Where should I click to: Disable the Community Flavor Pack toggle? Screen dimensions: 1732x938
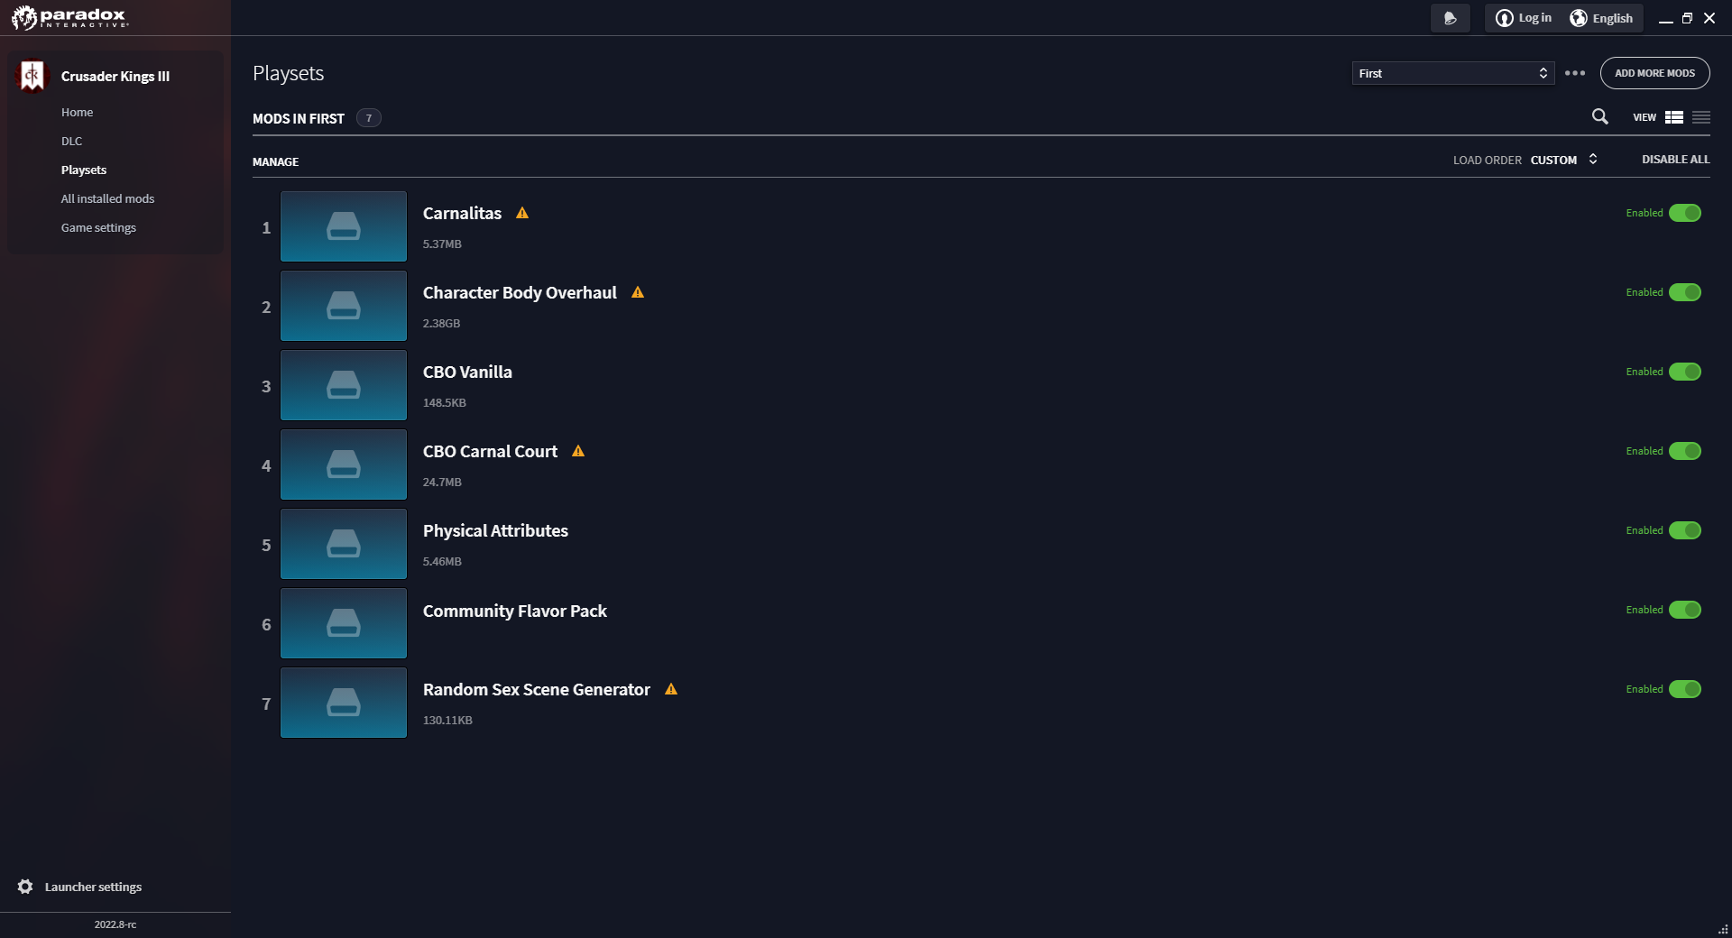pos(1685,610)
